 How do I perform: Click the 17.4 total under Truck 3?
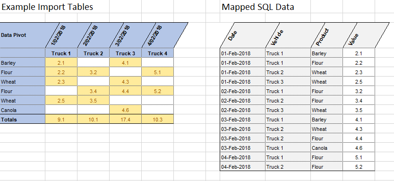tap(125, 120)
